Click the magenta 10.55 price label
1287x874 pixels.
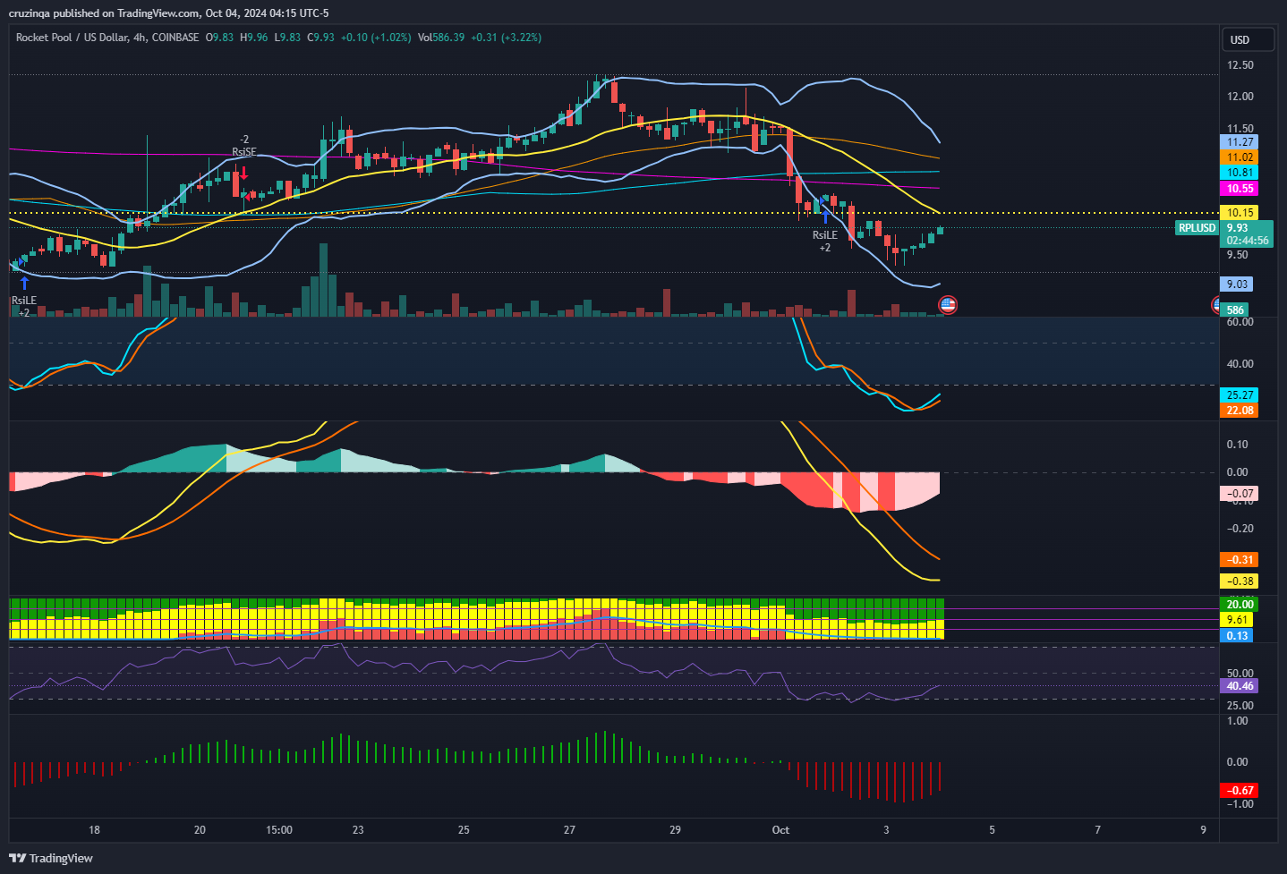[1240, 189]
